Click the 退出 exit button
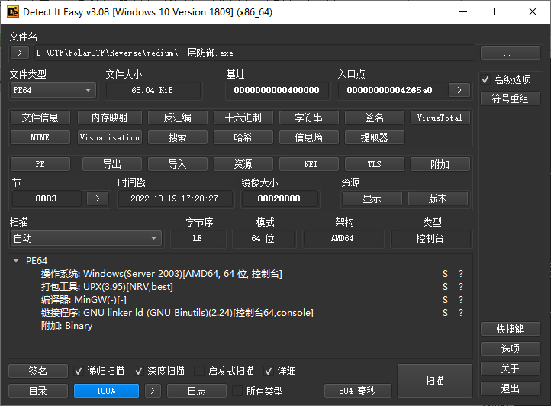Image resolution: width=551 pixels, height=406 pixels. tap(511, 388)
